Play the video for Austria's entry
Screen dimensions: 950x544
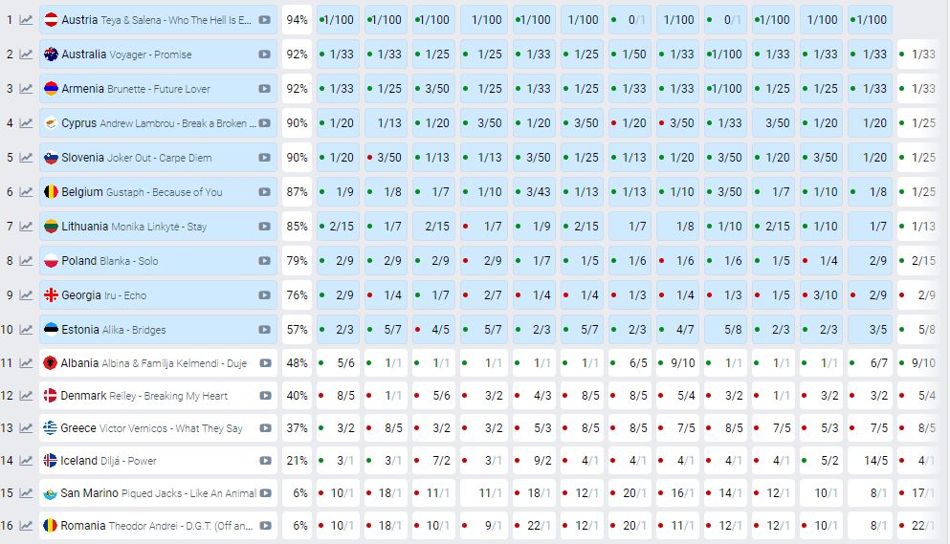[x=265, y=20]
